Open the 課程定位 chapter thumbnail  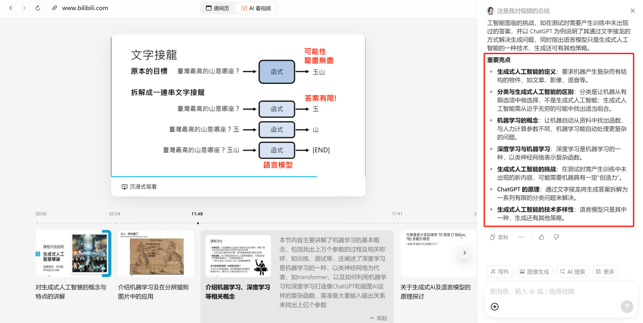point(238,256)
